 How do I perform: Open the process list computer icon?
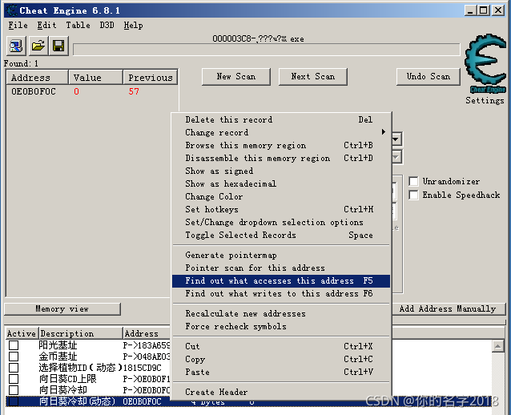click(16, 46)
